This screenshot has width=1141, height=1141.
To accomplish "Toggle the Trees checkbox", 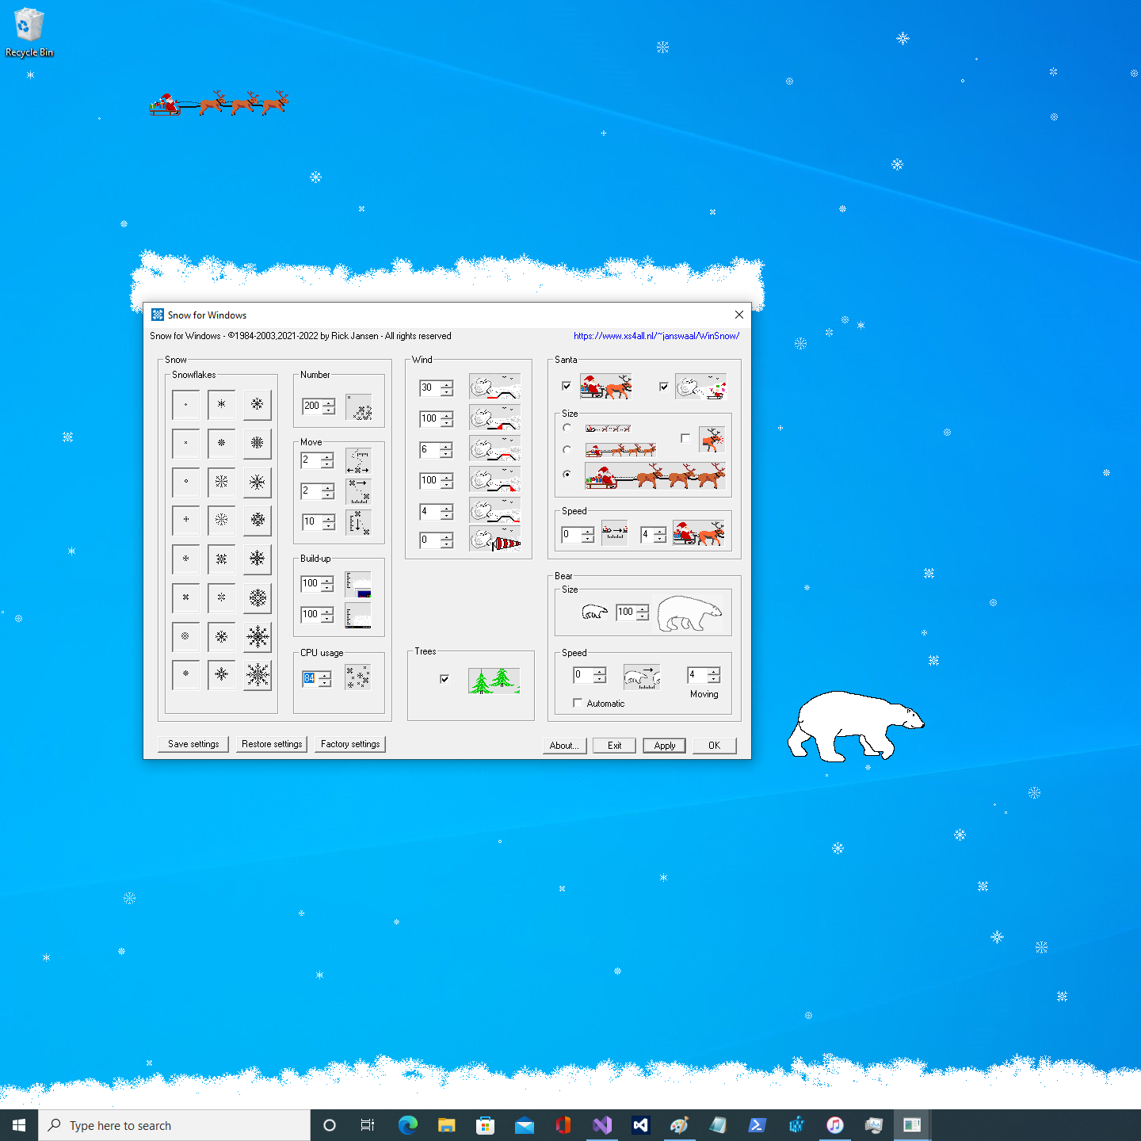I will [445, 679].
